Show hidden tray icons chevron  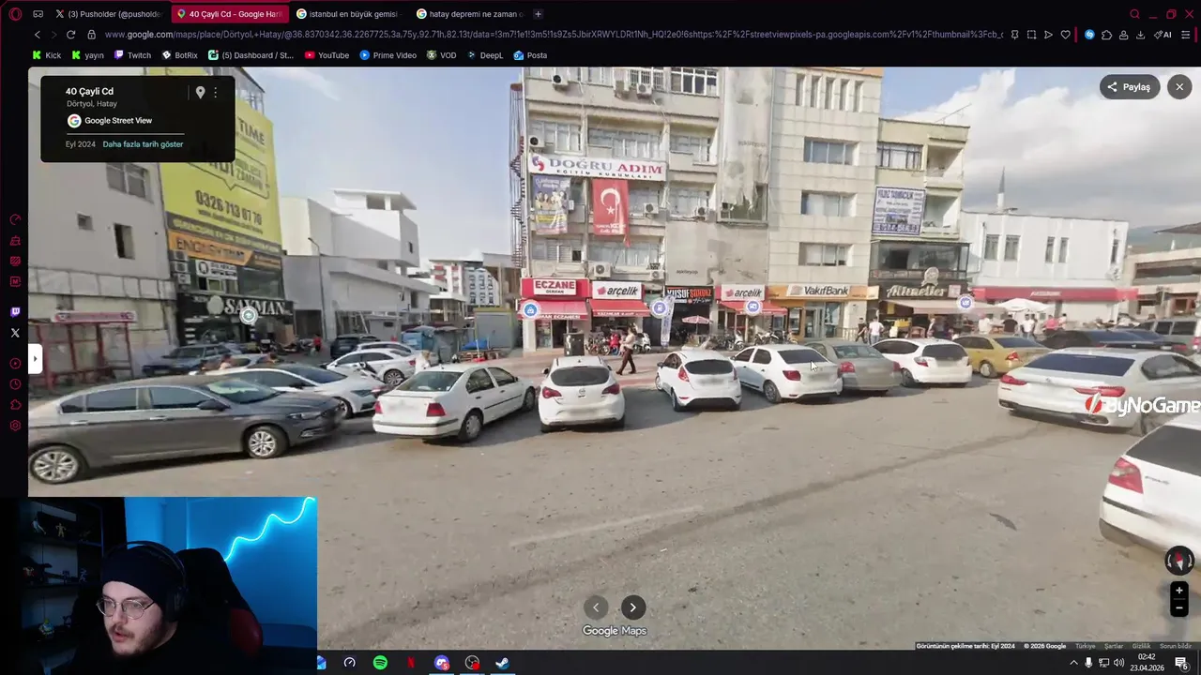tap(1073, 663)
